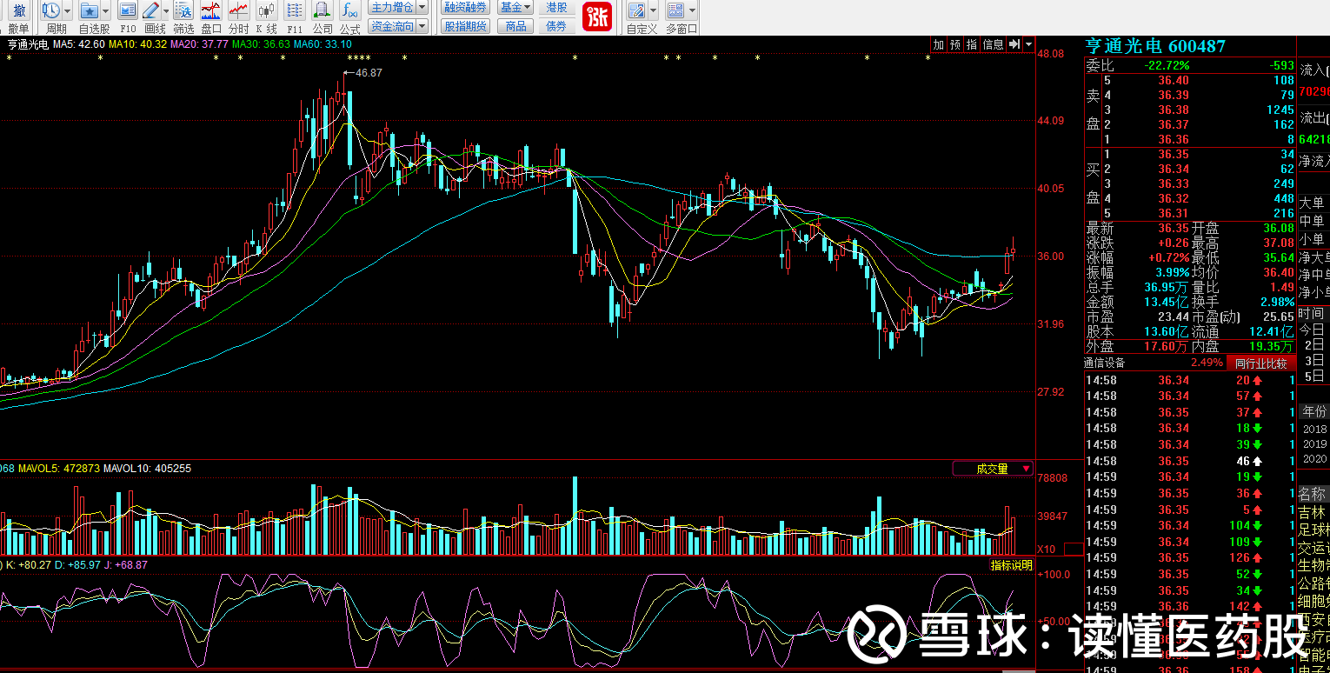Open the small dropdown arrow beside chart buttons
This screenshot has width=1330, height=673.
1029,44
